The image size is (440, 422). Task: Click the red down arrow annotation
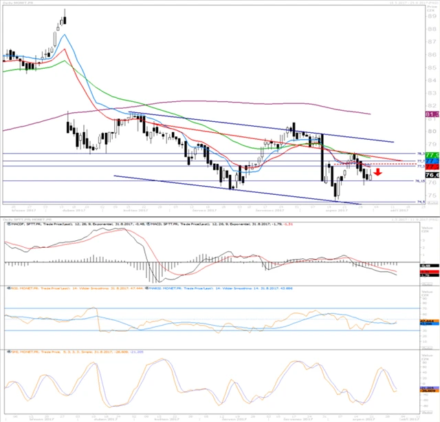378,172
